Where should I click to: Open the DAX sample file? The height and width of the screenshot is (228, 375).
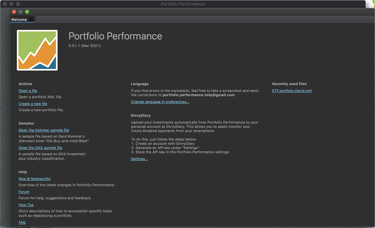pos(40,148)
